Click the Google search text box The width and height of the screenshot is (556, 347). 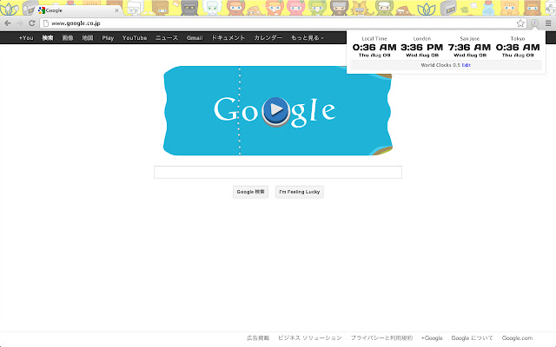pos(278,172)
